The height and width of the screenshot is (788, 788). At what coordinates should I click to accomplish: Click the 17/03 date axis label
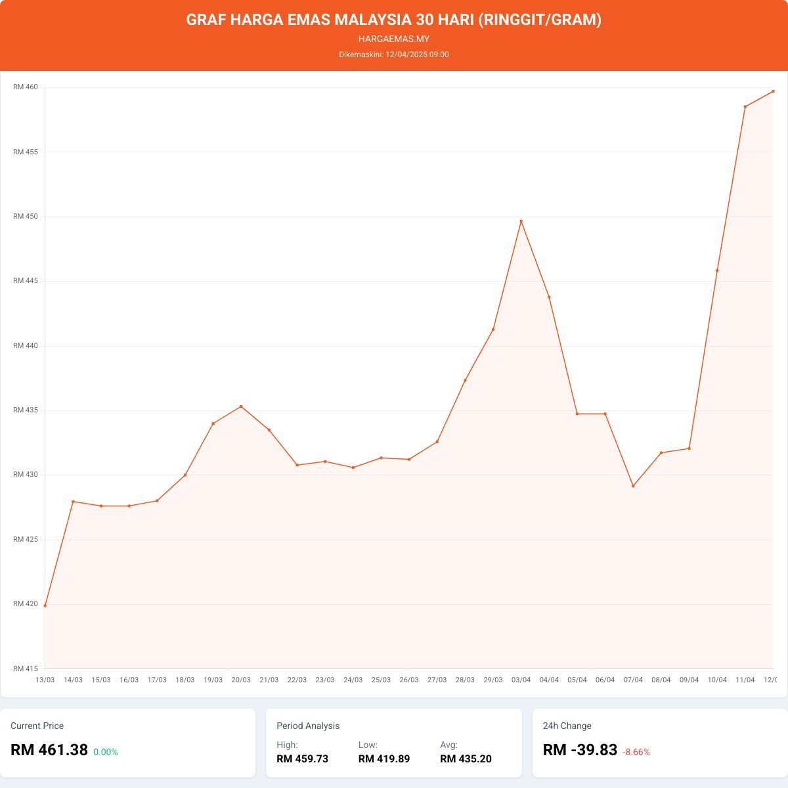[x=157, y=680]
